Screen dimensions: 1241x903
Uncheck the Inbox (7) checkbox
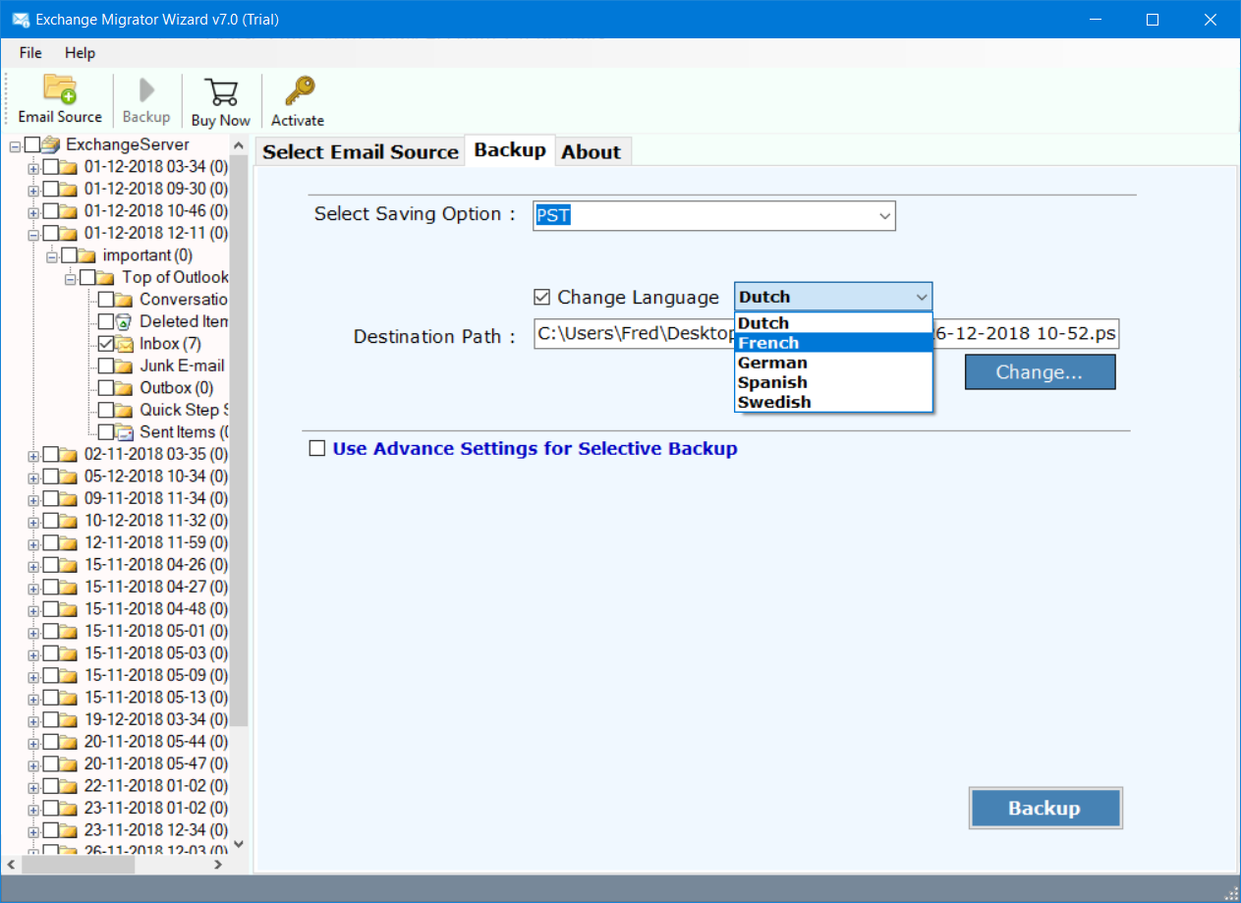click(x=106, y=344)
